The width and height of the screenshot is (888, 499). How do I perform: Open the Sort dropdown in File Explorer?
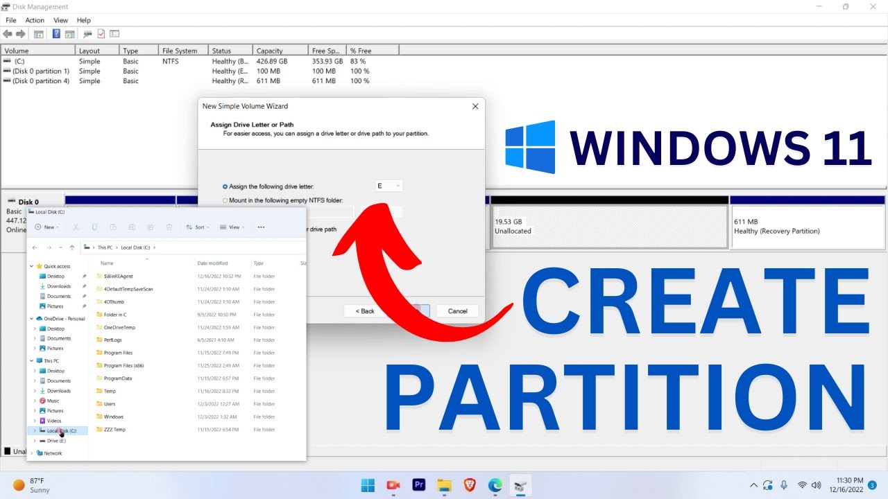[x=198, y=227]
